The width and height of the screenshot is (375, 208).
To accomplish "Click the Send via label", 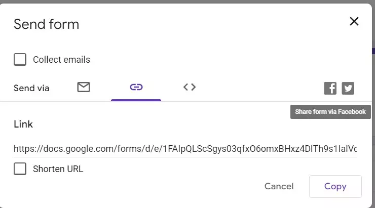I will 31,88.
